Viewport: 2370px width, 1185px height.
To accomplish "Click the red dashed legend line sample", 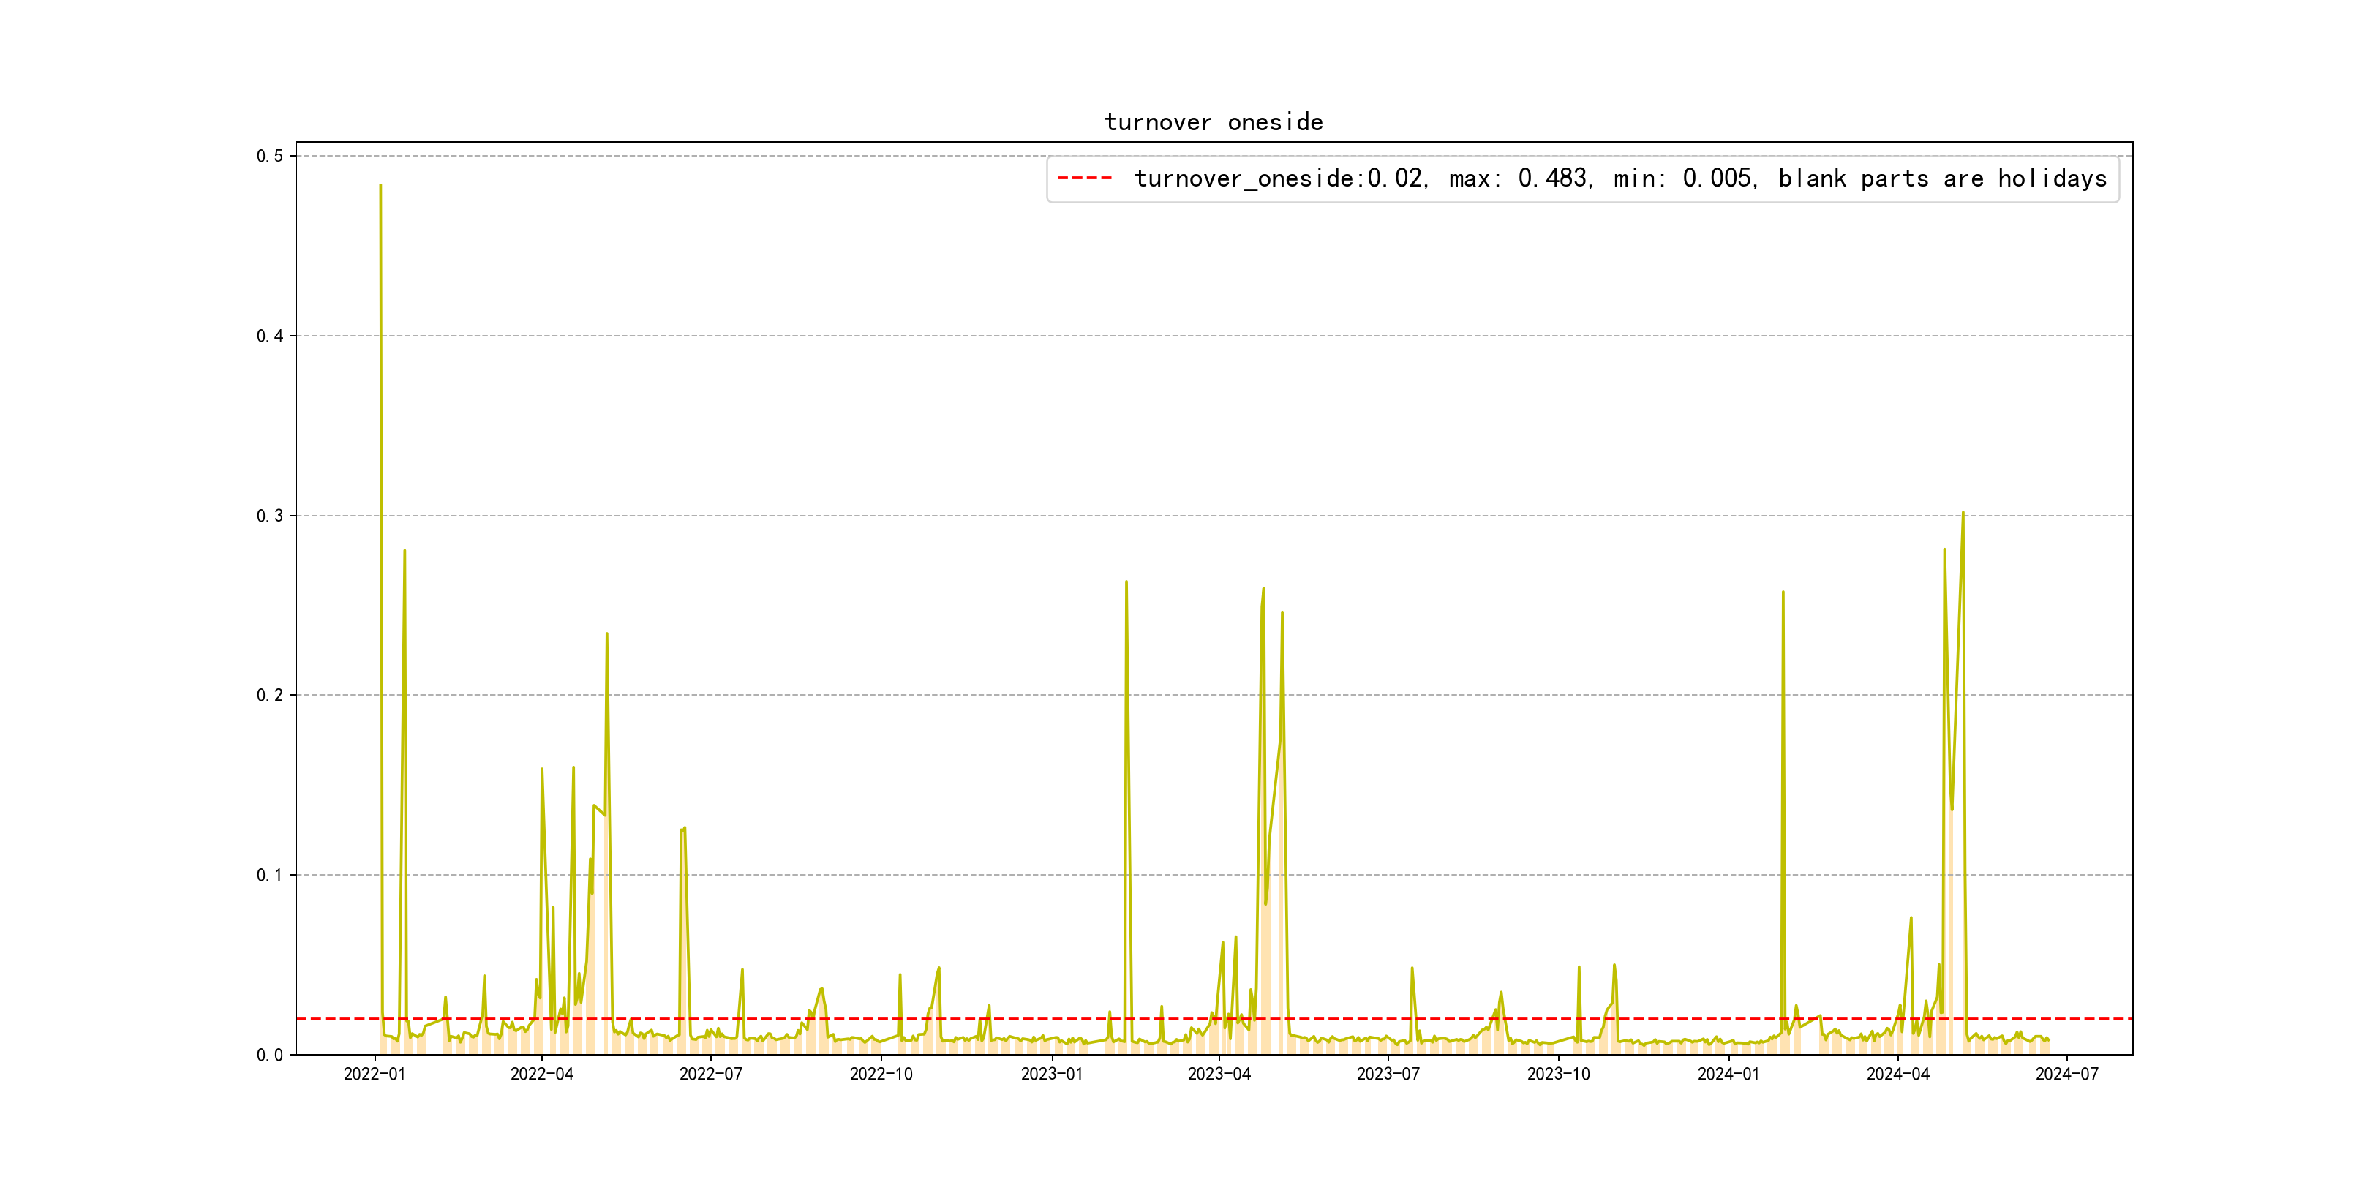I will pos(1085,178).
